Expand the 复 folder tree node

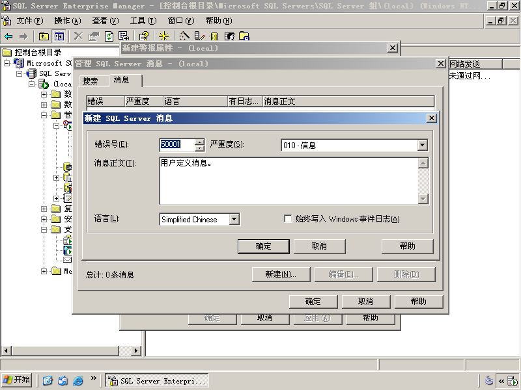coord(44,209)
